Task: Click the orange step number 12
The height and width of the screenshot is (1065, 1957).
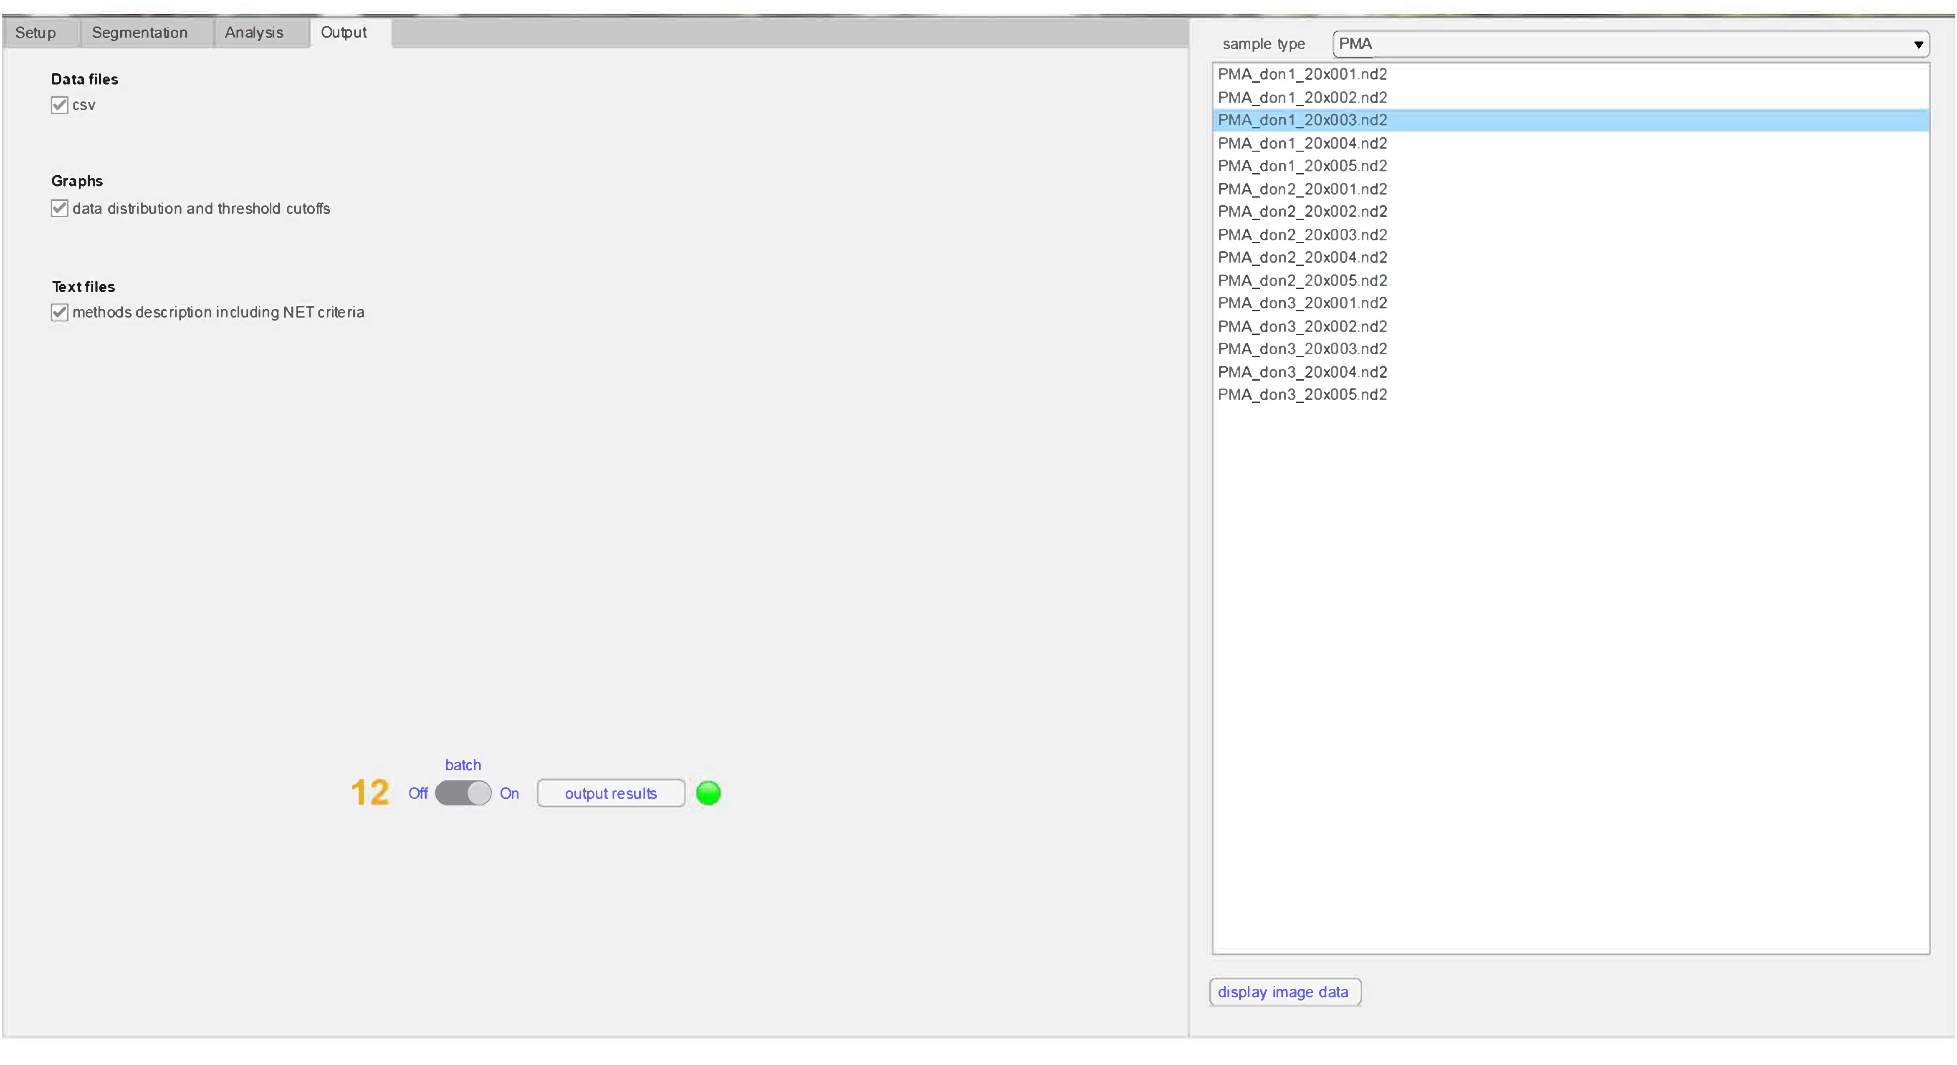Action: click(x=370, y=792)
